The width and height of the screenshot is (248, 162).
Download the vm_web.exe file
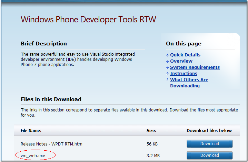(x=210, y=155)
